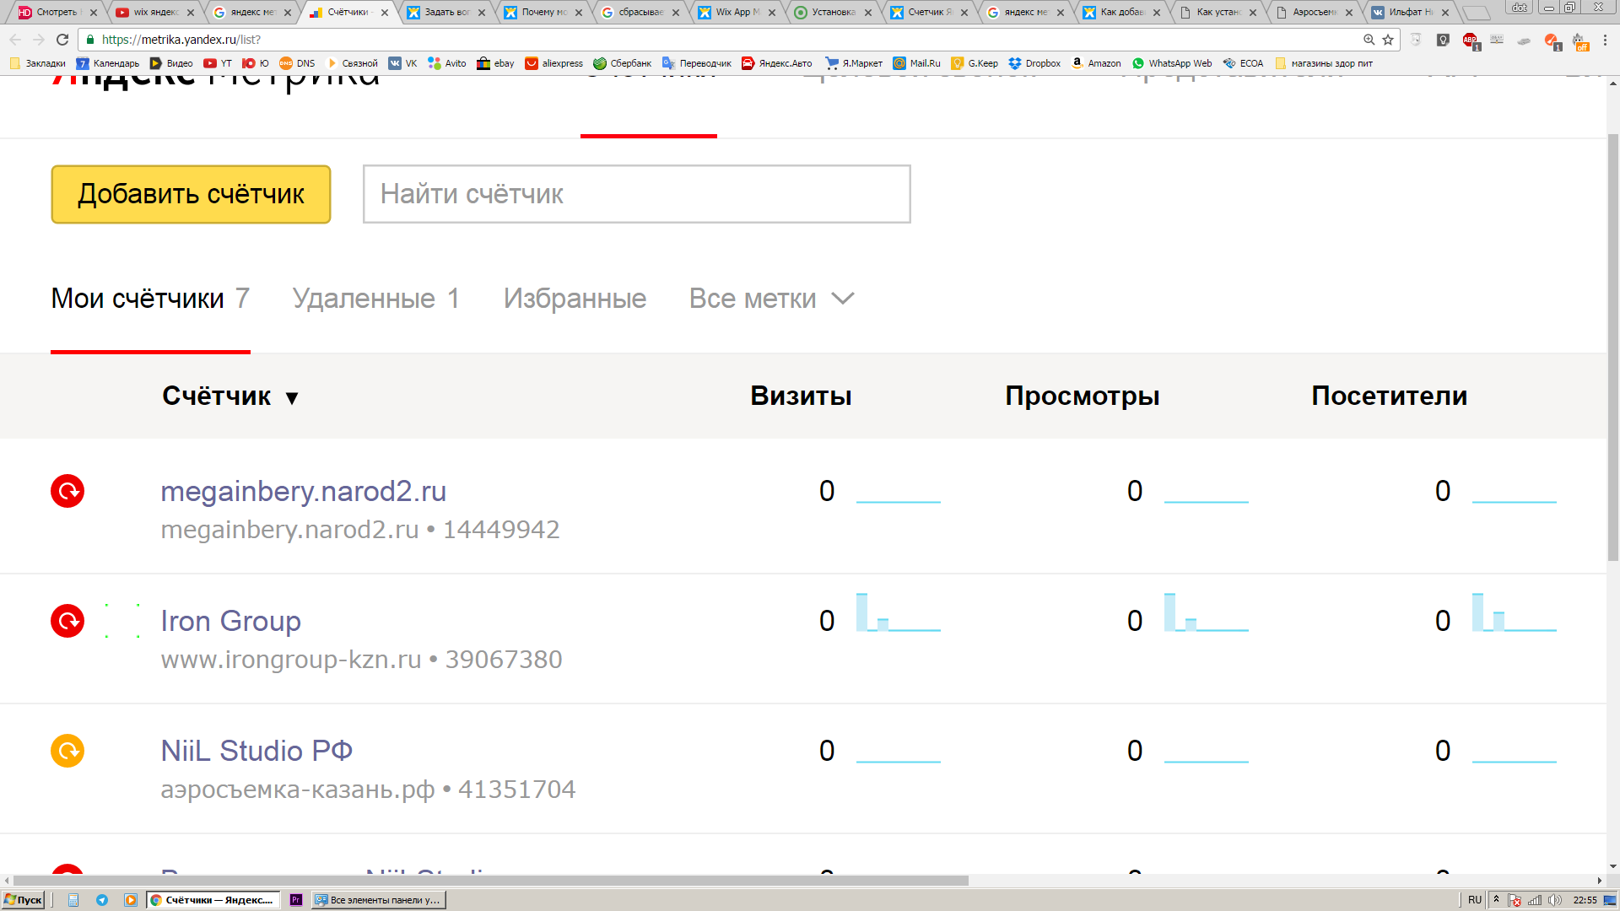Click the RU language indicator in the taskbar
This screenshot has height=911, width=1620.
pos(1475,900)
